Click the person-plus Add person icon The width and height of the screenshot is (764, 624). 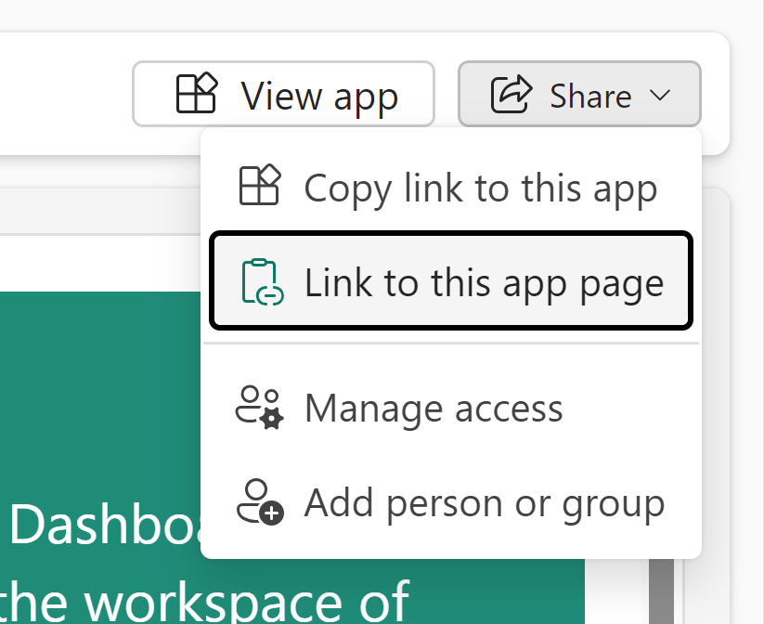[x=260, y=502]
